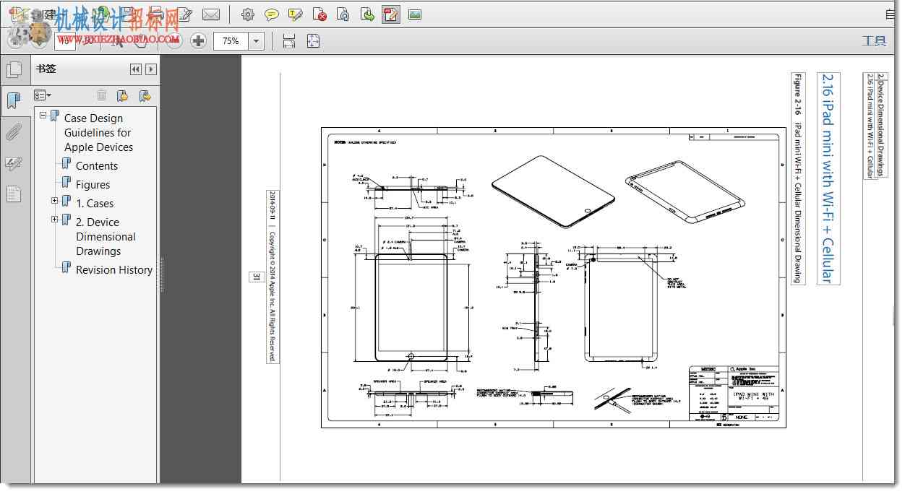
Task: Select the bookmarks panel icon
Action: (14, 101)
